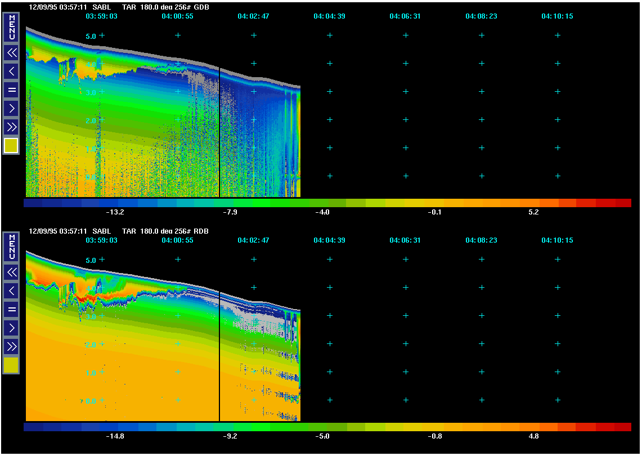Viewport: 642px width, 456px height.
Task: Click the equals icon in the RDB panel
Action: pyautogui.click(x=11, y=309)
